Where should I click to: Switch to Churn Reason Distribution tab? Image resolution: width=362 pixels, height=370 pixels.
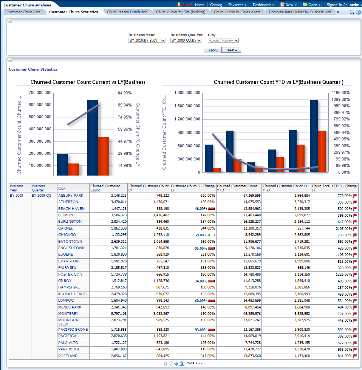point(127,12)
